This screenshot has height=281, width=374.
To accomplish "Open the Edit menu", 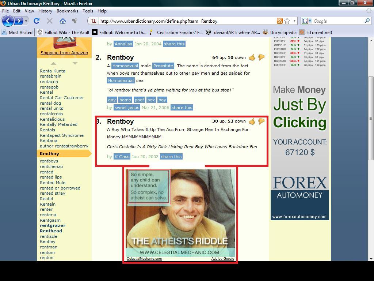I will pyautogui.click(x=17, y=11).
